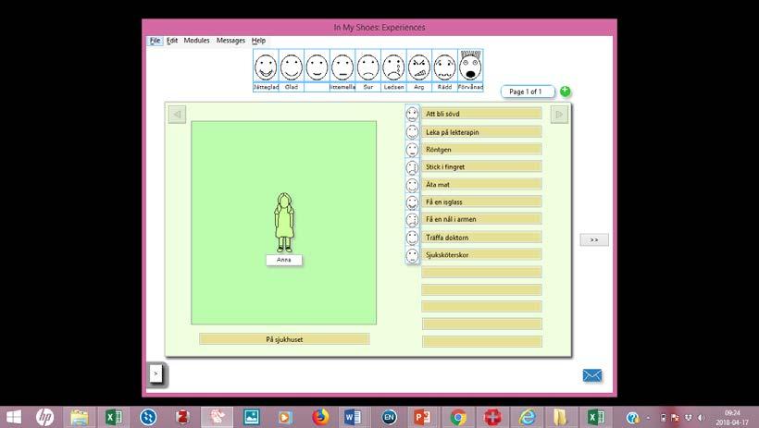
Task: Select the Äta mat entry
Action: point(481,184)
